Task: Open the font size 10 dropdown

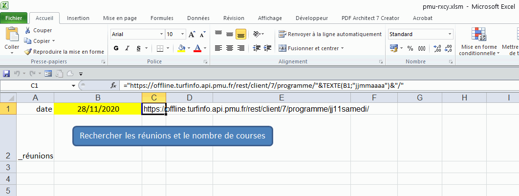Action: pos(183,34)
